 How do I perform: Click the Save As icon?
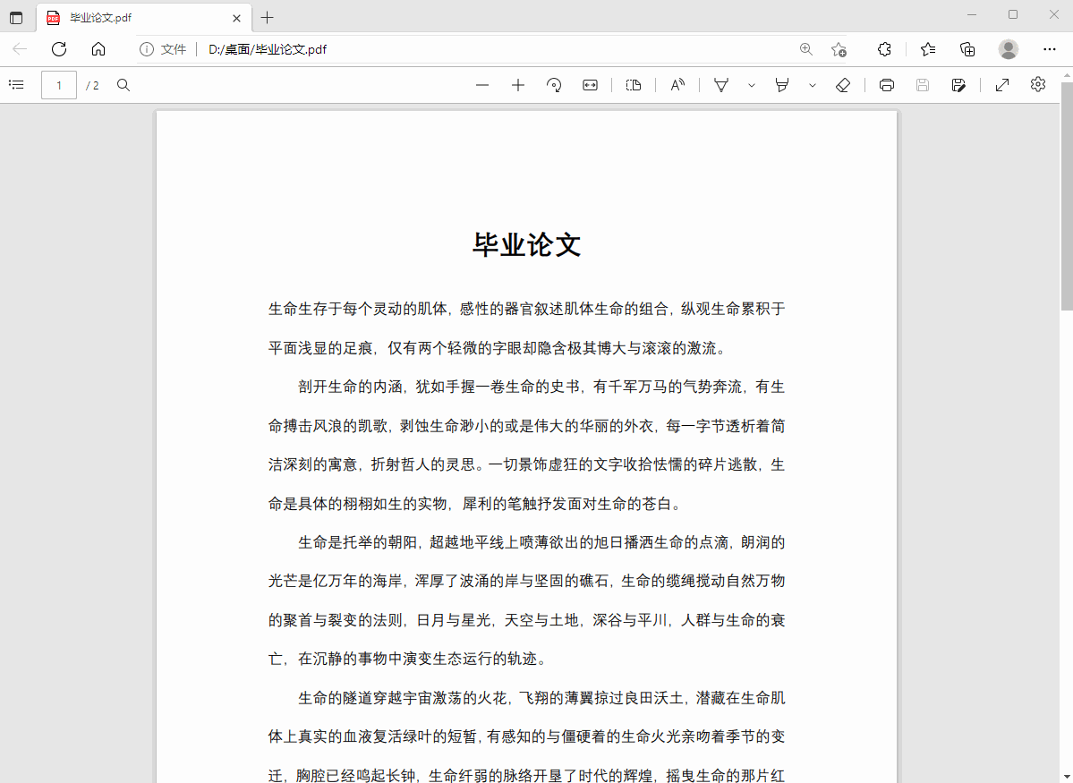[958, 85]
